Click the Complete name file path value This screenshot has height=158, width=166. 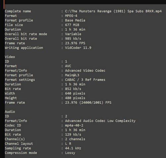coord(113,11)
